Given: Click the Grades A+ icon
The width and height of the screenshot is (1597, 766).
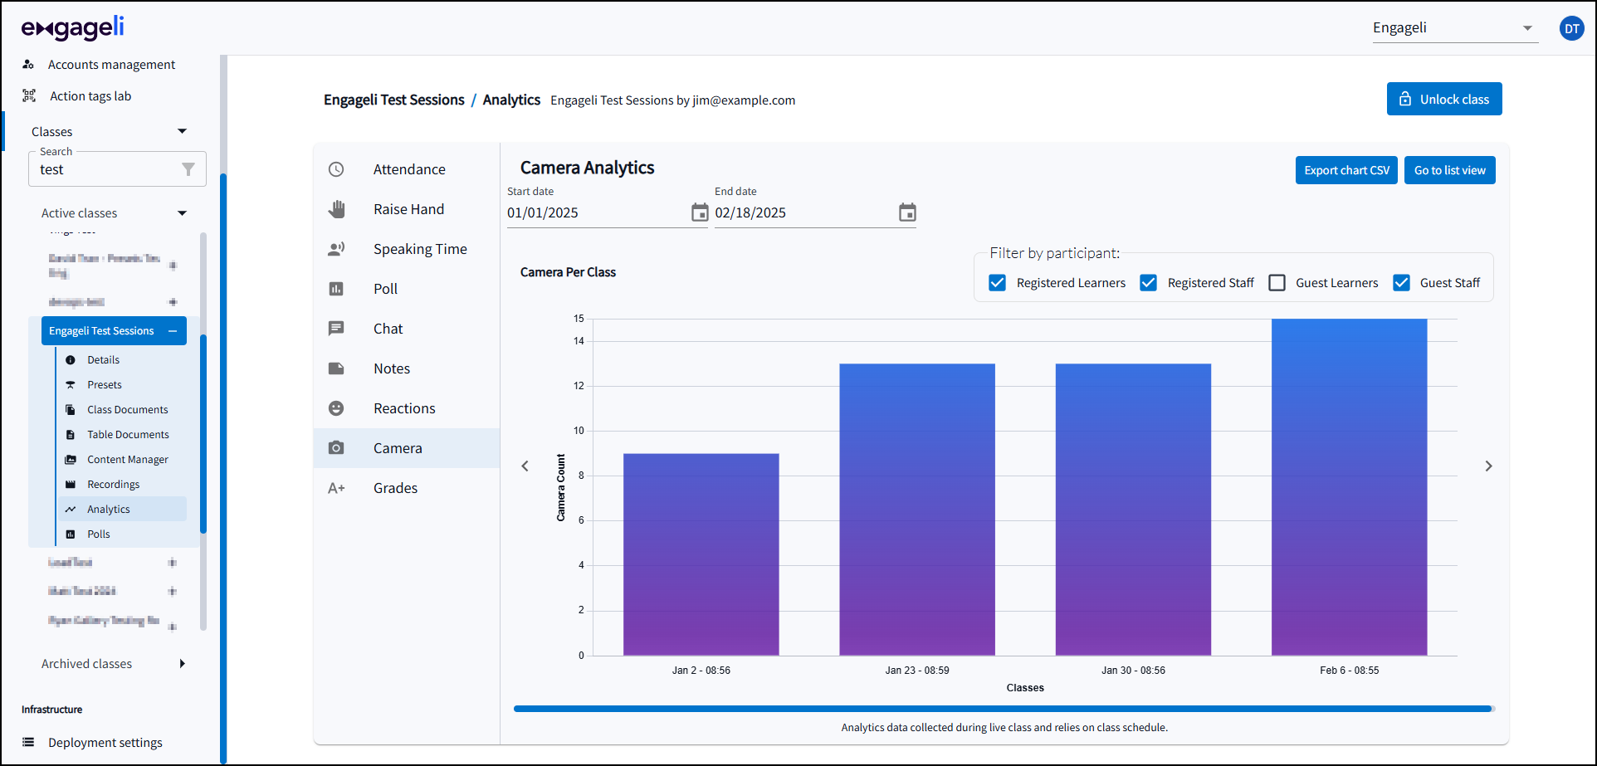Looking at the screenshot, I should 336,488.
